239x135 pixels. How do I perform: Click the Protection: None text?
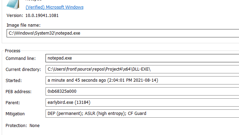point(23,126)
